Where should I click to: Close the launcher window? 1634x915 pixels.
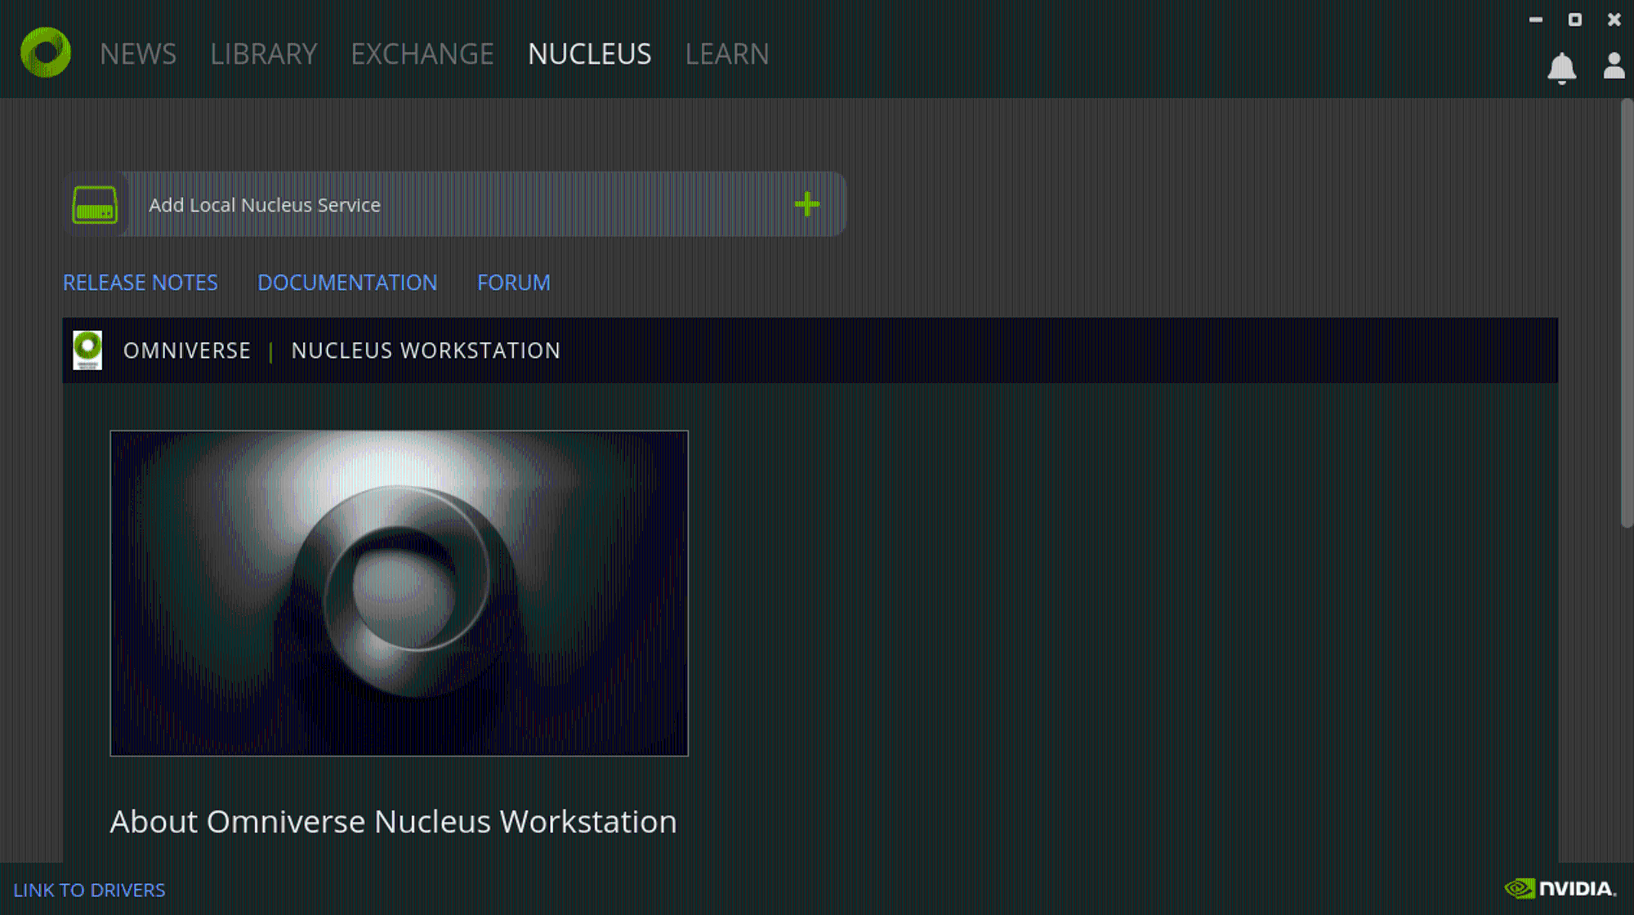(x=1614, y=20)
